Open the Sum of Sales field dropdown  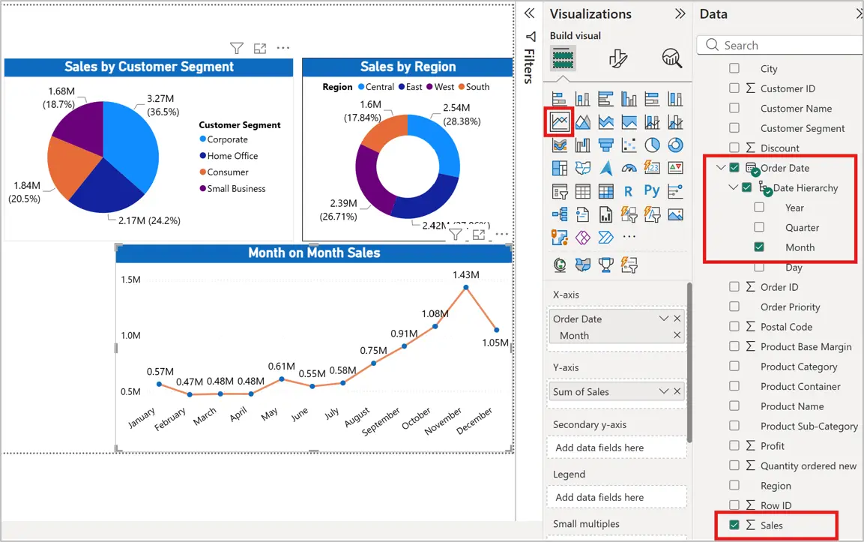coord(663,391)
